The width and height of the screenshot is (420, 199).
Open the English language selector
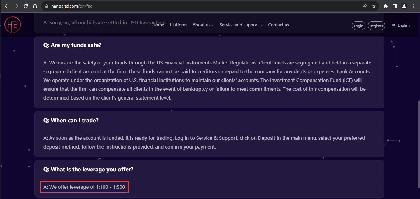click(404, 25)
